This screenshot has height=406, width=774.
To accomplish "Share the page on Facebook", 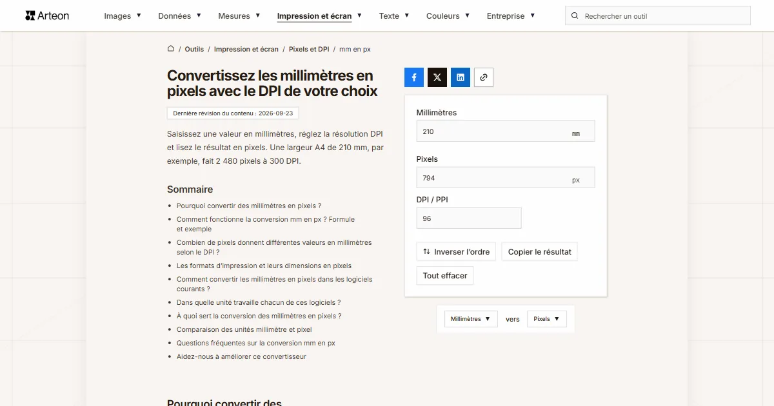I will pos(414,77).
